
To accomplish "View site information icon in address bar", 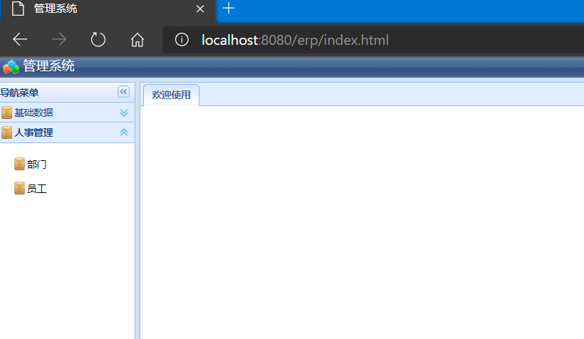I will point(182,39).
